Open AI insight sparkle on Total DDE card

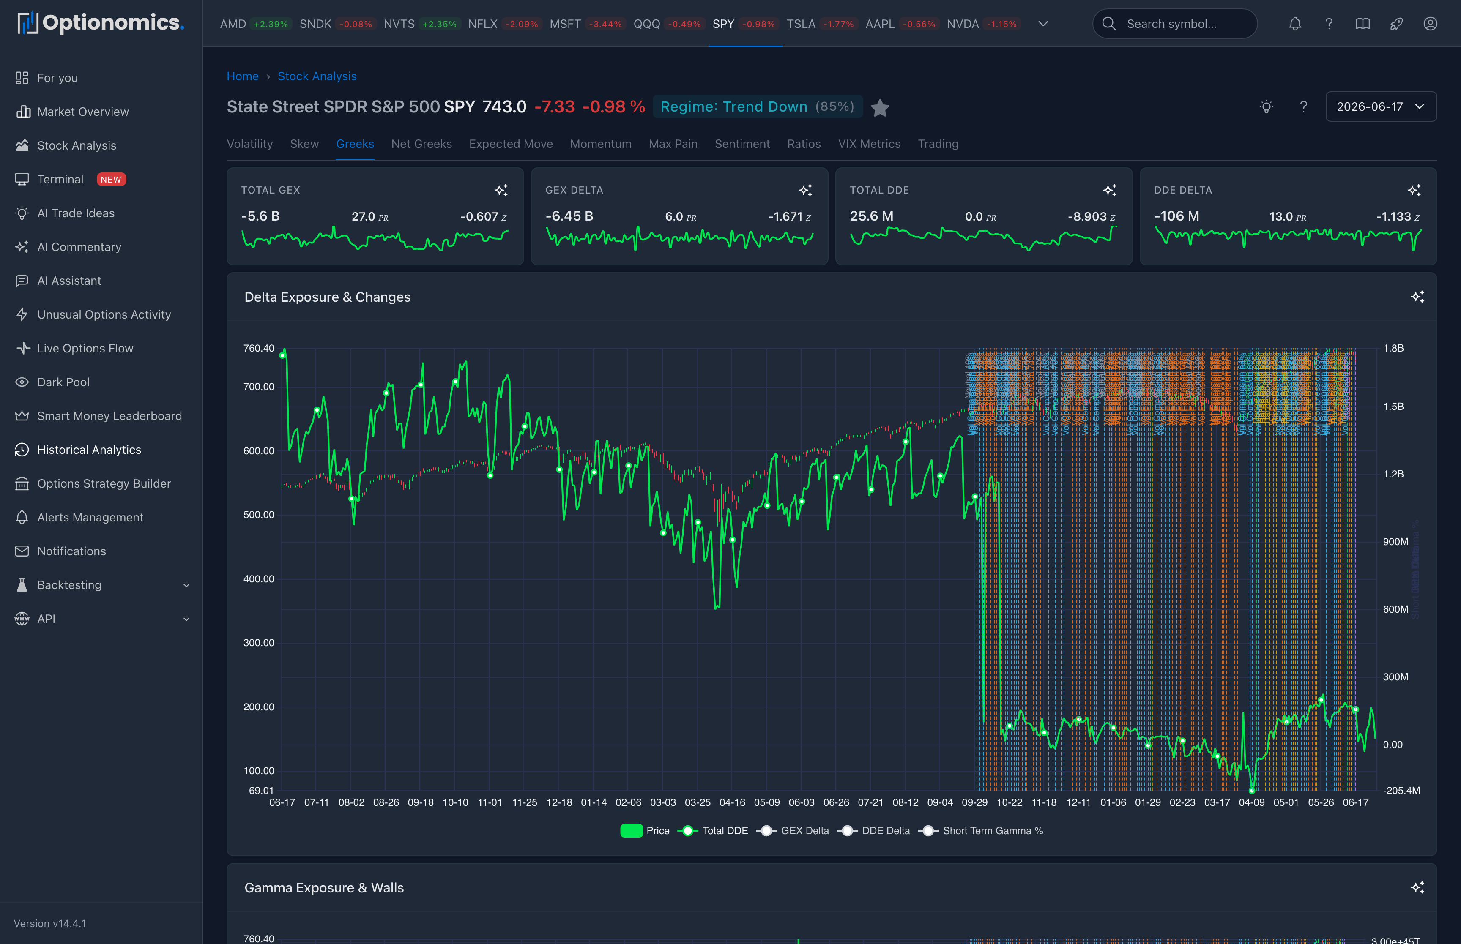coord(1109,190)
